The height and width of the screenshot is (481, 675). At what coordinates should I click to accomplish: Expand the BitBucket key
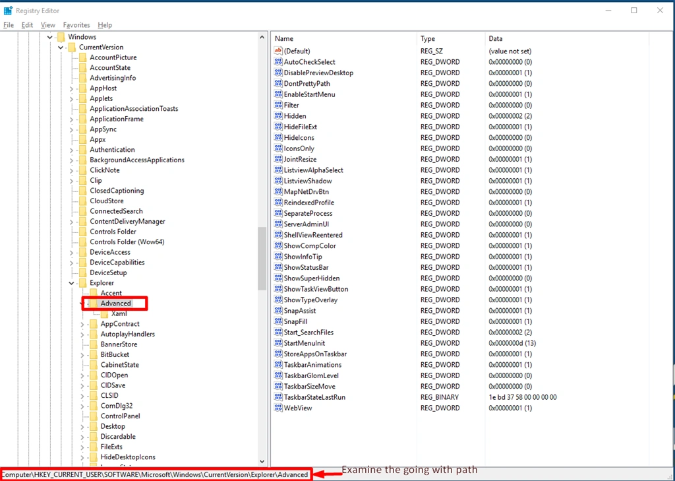click(x=82, y=355)
